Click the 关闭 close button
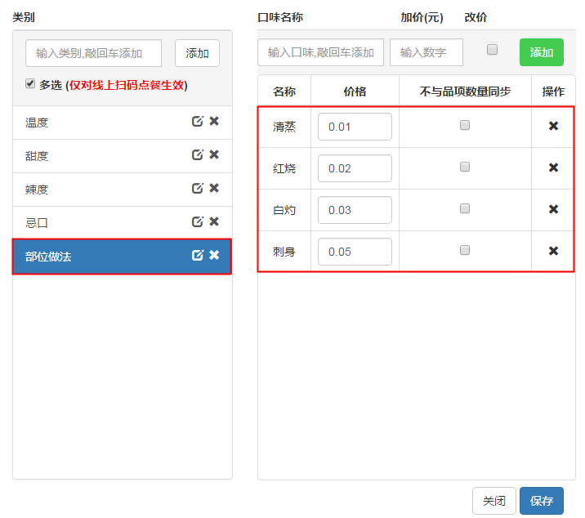Screen dimensions: 585x518 pyautogui.click(x=493, y=501)
